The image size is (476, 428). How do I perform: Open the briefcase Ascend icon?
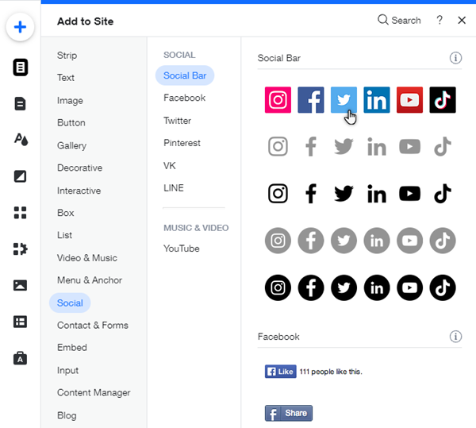(x=20, y=358)
